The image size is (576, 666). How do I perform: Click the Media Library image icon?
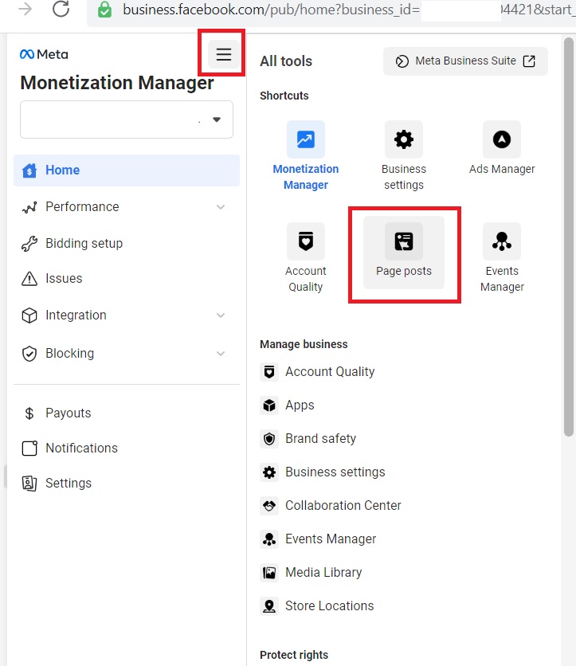(x=269, y=573)
